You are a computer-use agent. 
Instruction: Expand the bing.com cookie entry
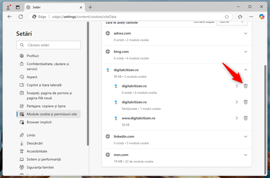(245, 52)
